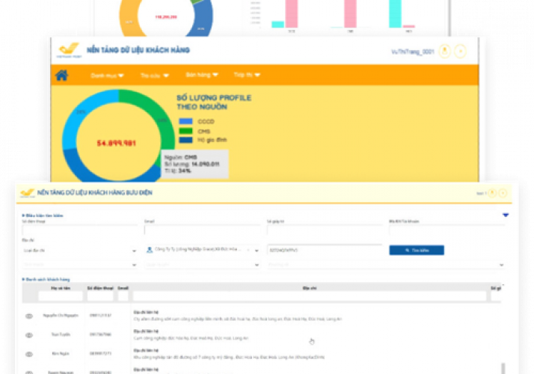
Task: Click the logo in the Bưu Điện window header
Action: tap(27, 193)
